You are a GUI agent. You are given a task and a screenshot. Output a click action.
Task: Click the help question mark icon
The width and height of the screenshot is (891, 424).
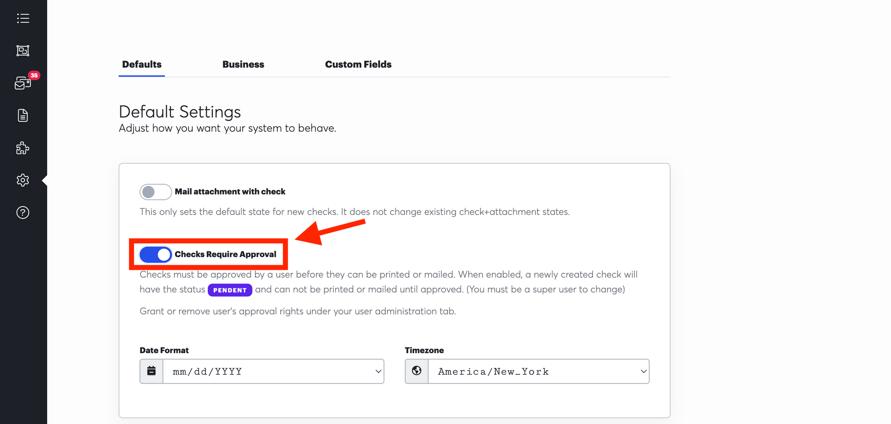click(23, 213)
